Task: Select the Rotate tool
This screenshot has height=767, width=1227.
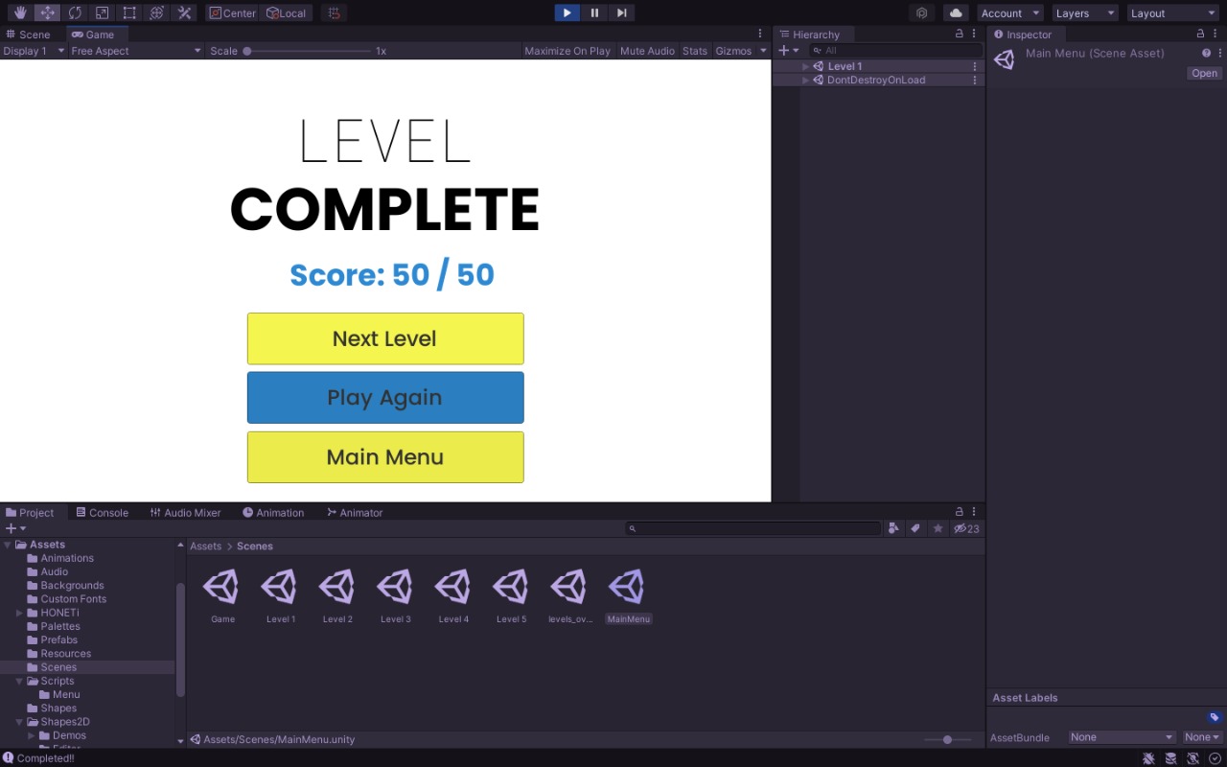Action: click(x=75, y=12)
